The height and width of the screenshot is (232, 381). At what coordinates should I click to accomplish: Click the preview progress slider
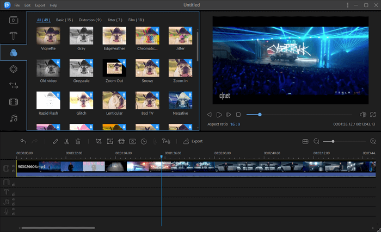[x=299, y=115]
